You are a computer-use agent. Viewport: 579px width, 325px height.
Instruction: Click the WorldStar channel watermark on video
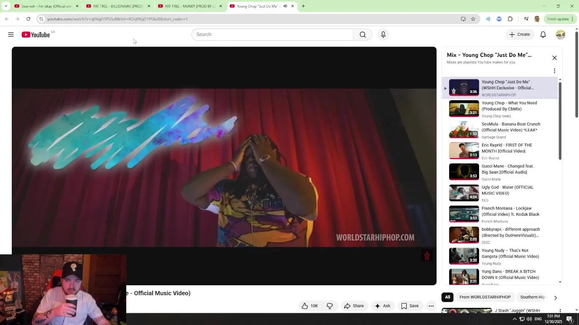coord(427,255)
